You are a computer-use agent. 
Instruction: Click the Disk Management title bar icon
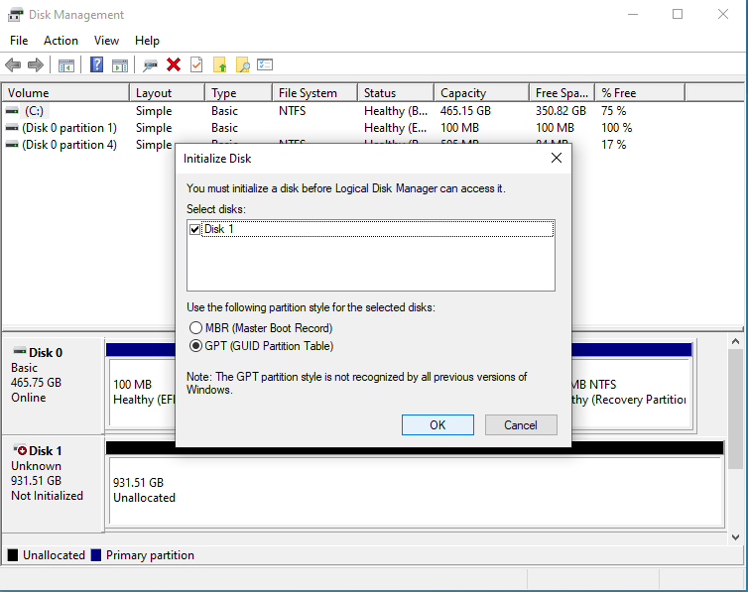point(15,14)
